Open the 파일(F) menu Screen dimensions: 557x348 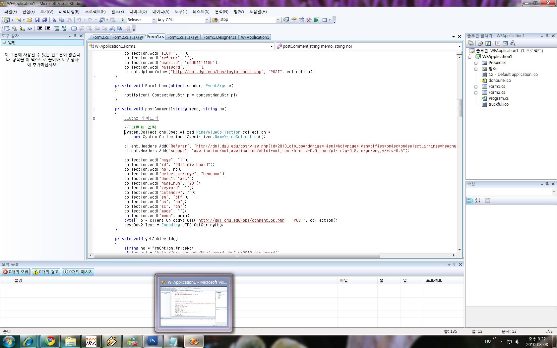coord(11,12)
